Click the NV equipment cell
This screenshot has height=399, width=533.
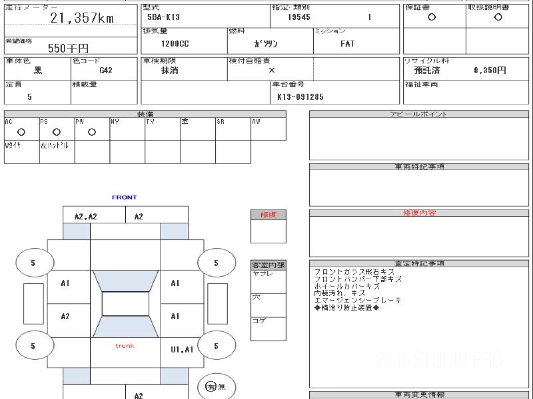[127, 129]
